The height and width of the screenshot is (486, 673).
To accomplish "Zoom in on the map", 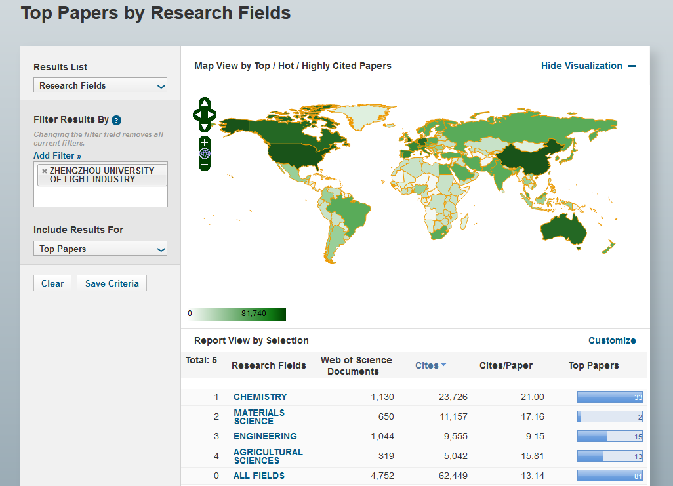I will click(x=205, y=142).
